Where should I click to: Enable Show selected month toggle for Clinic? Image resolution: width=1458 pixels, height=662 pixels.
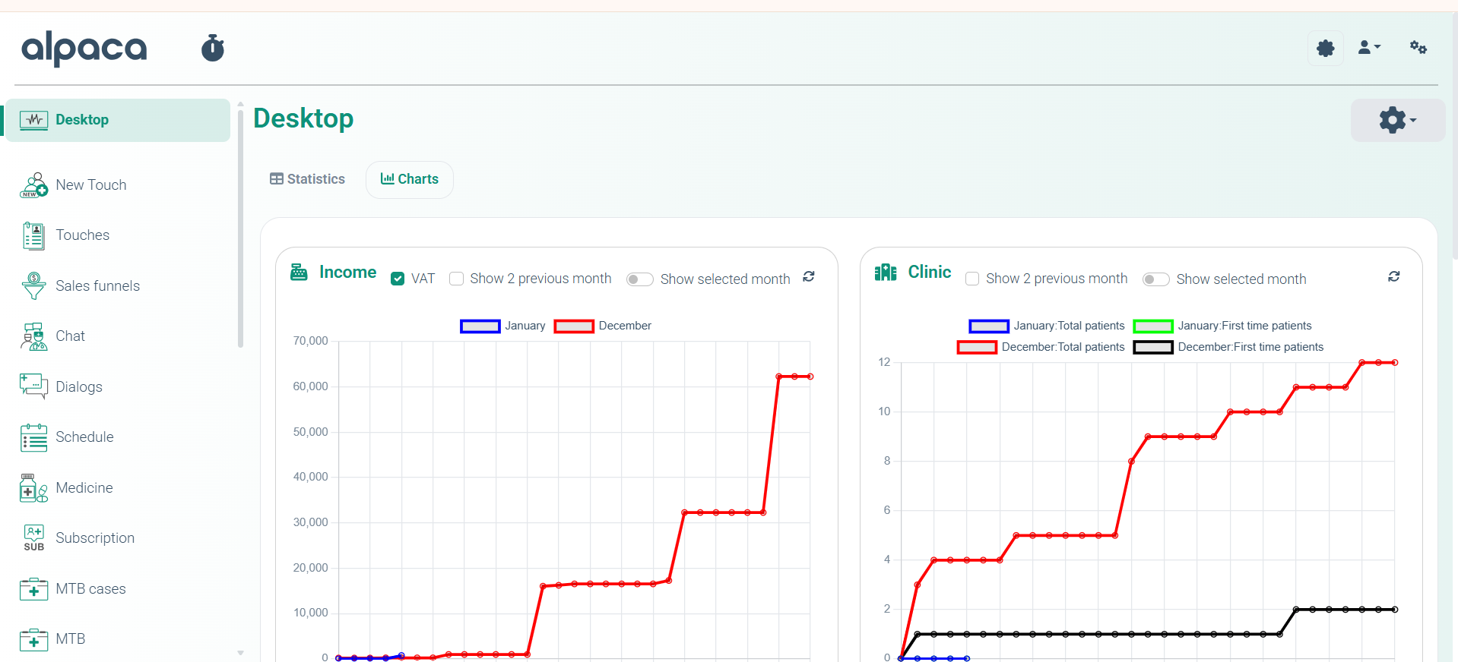(x=1155, y=279)
